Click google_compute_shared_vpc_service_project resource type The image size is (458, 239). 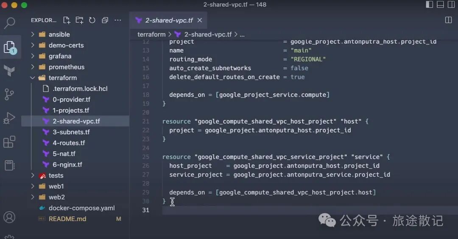pyautogui.click(x=271, y=157)
